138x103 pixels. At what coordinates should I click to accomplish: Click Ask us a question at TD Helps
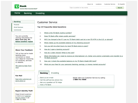[x=51, y=82]
